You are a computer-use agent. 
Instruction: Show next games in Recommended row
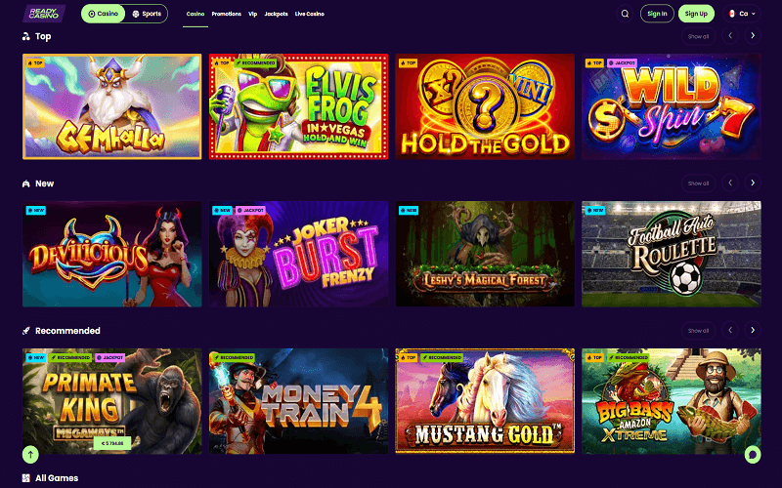point(753,330)
